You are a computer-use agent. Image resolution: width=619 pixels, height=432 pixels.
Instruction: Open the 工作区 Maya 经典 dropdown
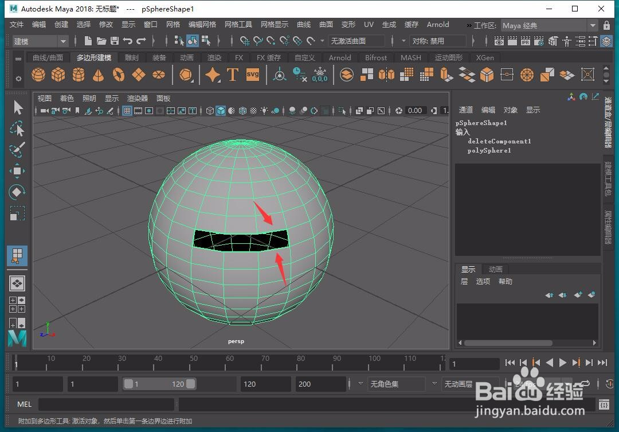coord(549,25)
